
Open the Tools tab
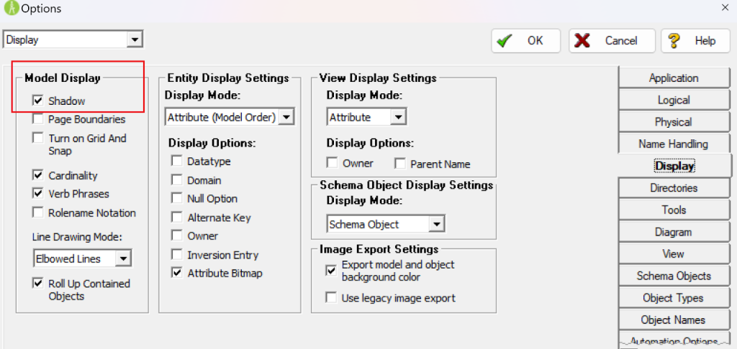[x=674, y=210]
